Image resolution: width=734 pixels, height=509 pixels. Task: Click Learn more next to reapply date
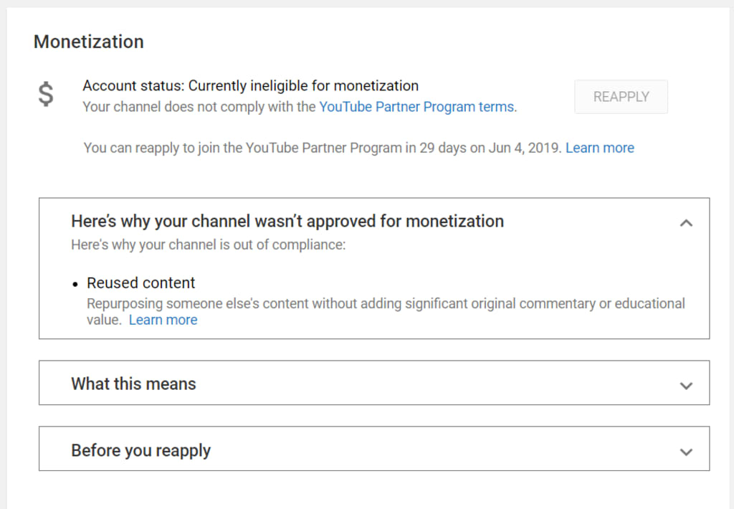tap(600, 148)
